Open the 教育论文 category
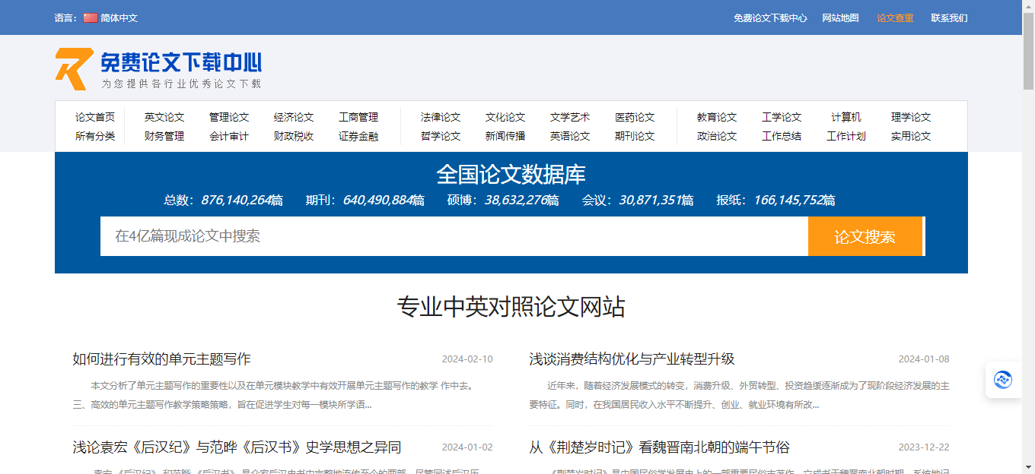Viewport: 1035px width, 474px height. pyautogui.click(x=715, y=117)
